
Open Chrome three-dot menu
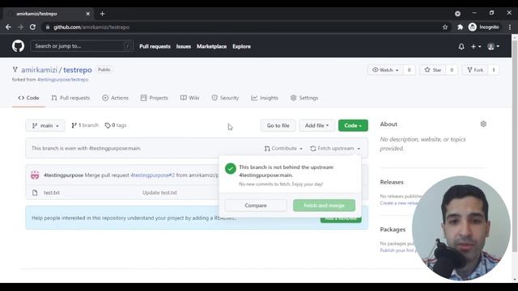[510, 27]
